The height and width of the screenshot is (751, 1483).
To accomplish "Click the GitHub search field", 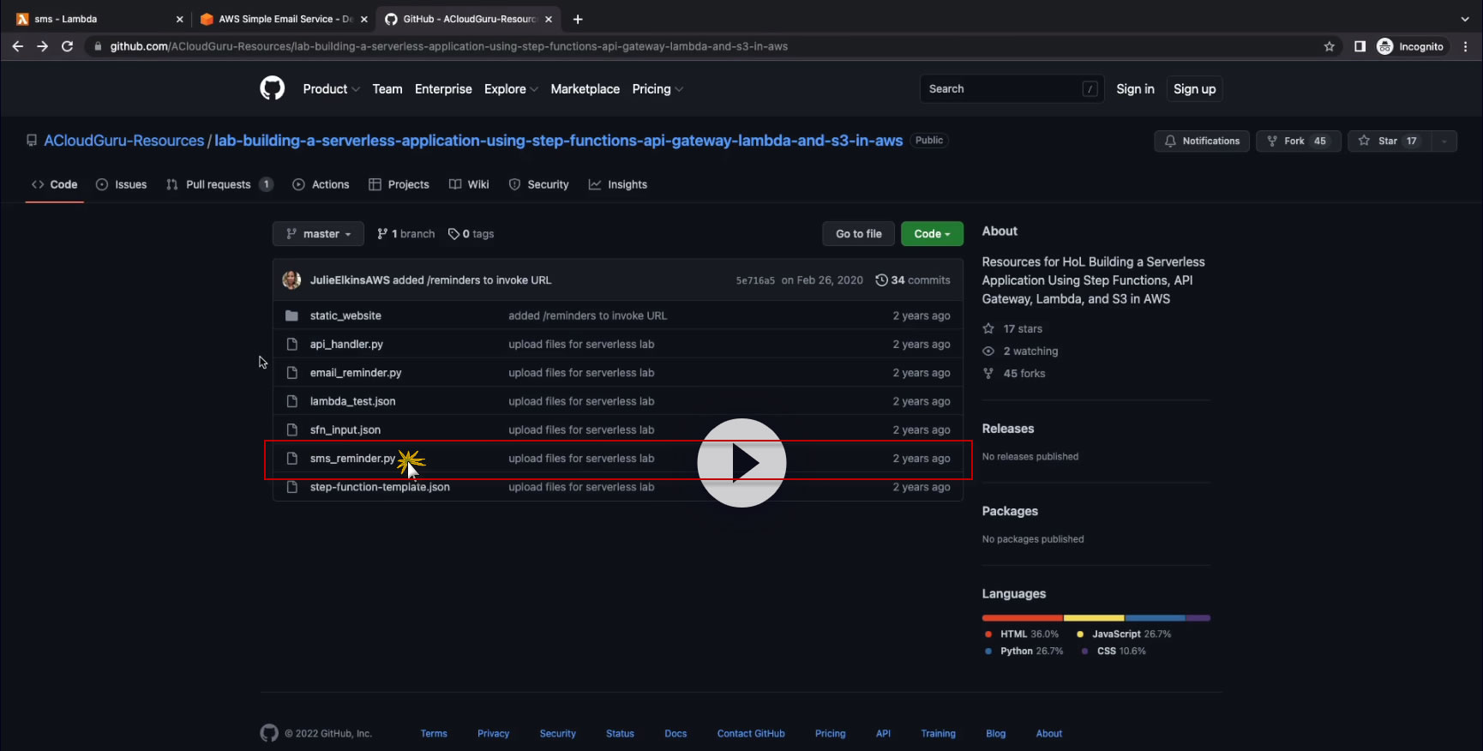I will tap(1010, 89).
